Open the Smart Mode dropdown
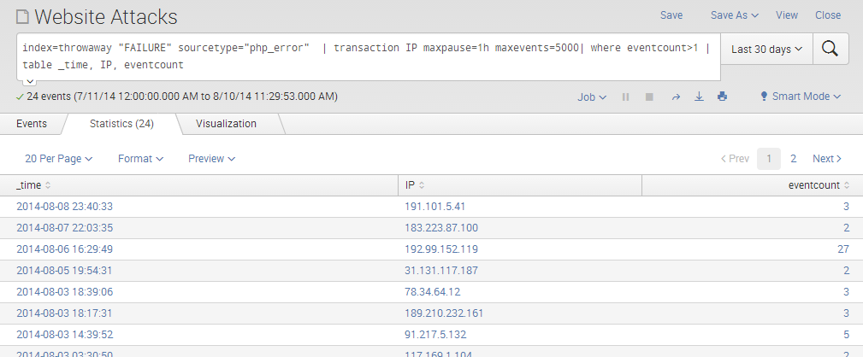Image resolution: width=863 pixels, height=357 pixels. tap(801, 97)
